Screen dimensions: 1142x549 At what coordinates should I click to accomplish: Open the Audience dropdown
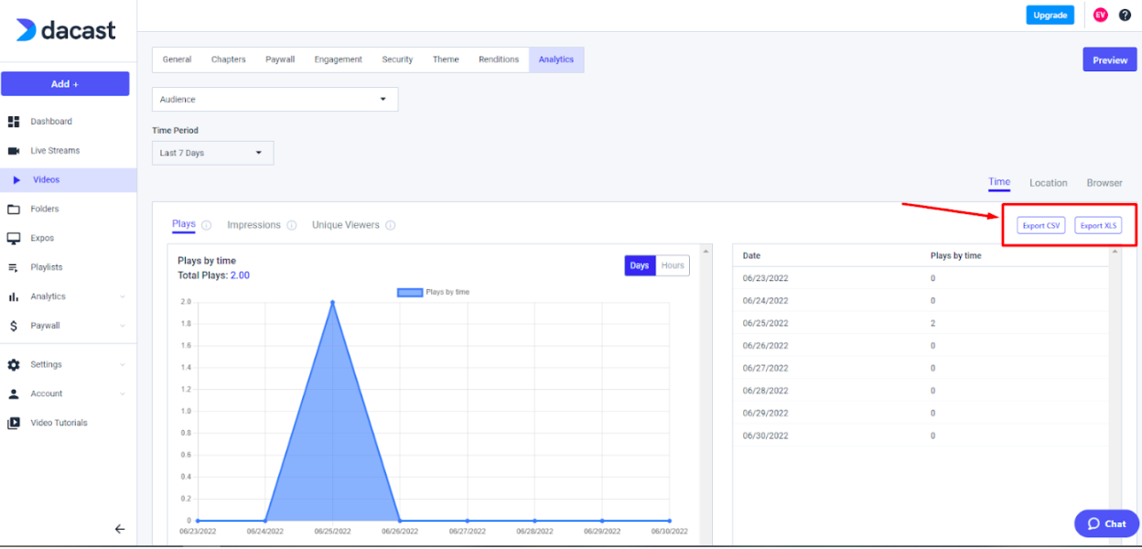[x=275, y=99]
